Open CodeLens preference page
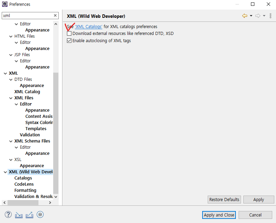276x223 pixels. (24, 184)
